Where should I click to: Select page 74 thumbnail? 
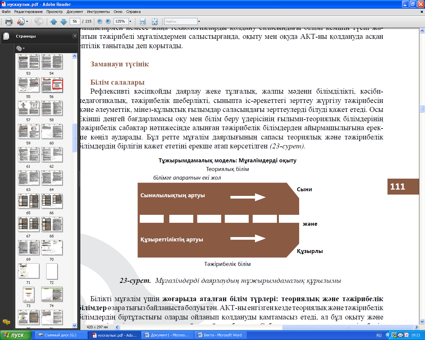point(51,294)
